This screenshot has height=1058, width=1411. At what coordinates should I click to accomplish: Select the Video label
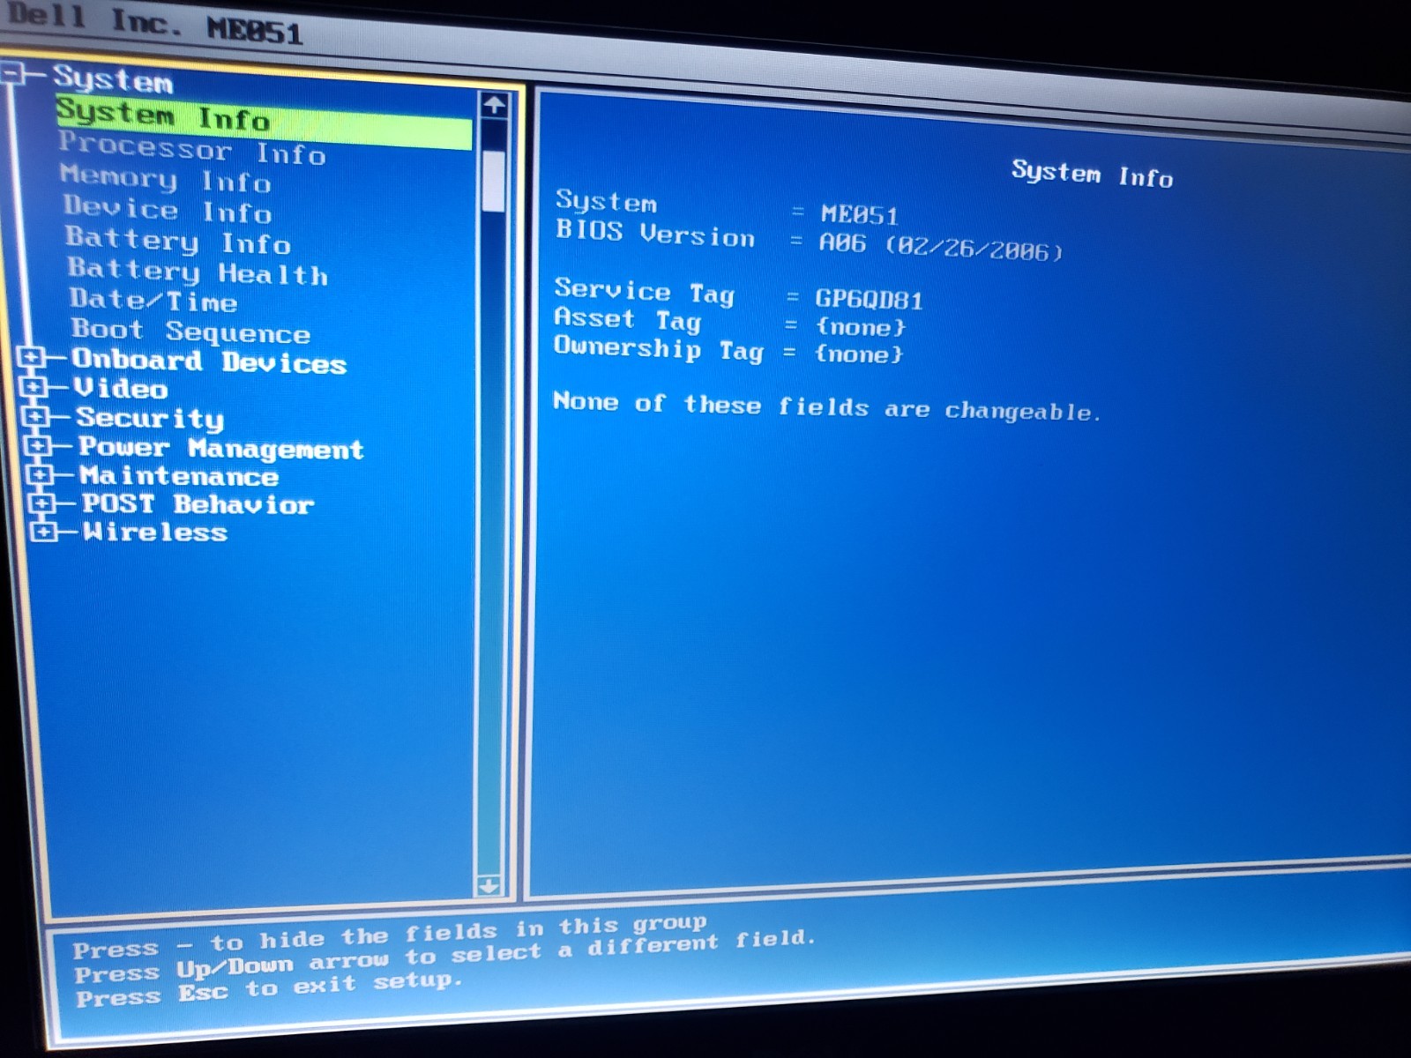click(x=121, y=388)
